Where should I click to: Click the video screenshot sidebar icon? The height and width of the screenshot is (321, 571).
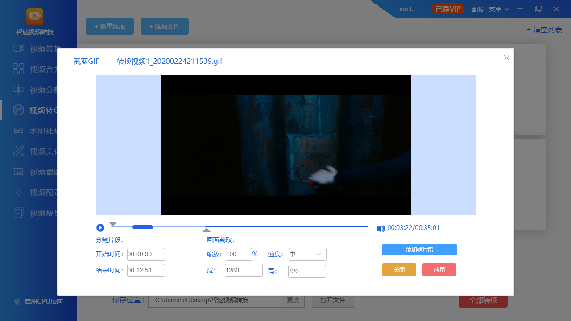point(18,171)
